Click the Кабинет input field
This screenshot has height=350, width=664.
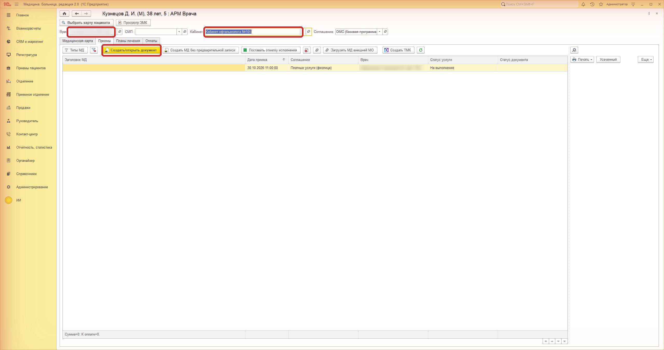point(253,32)
